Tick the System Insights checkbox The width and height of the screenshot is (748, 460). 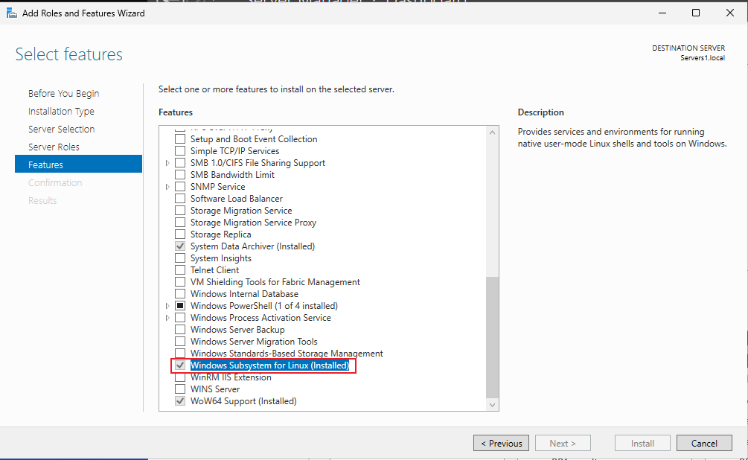pos(180,258)
